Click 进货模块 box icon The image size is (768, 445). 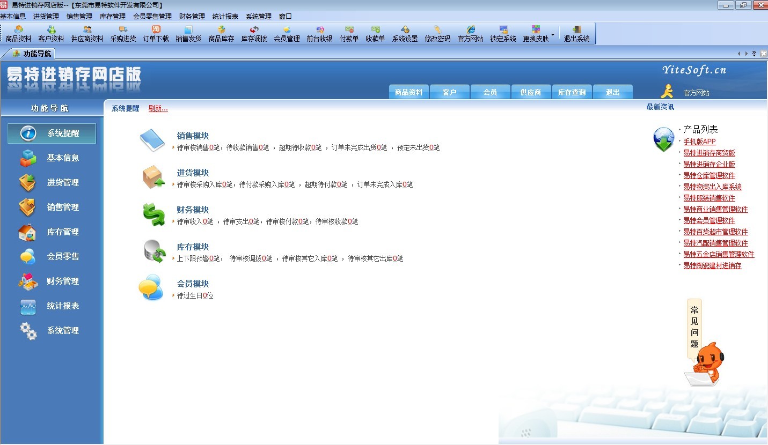153,177
